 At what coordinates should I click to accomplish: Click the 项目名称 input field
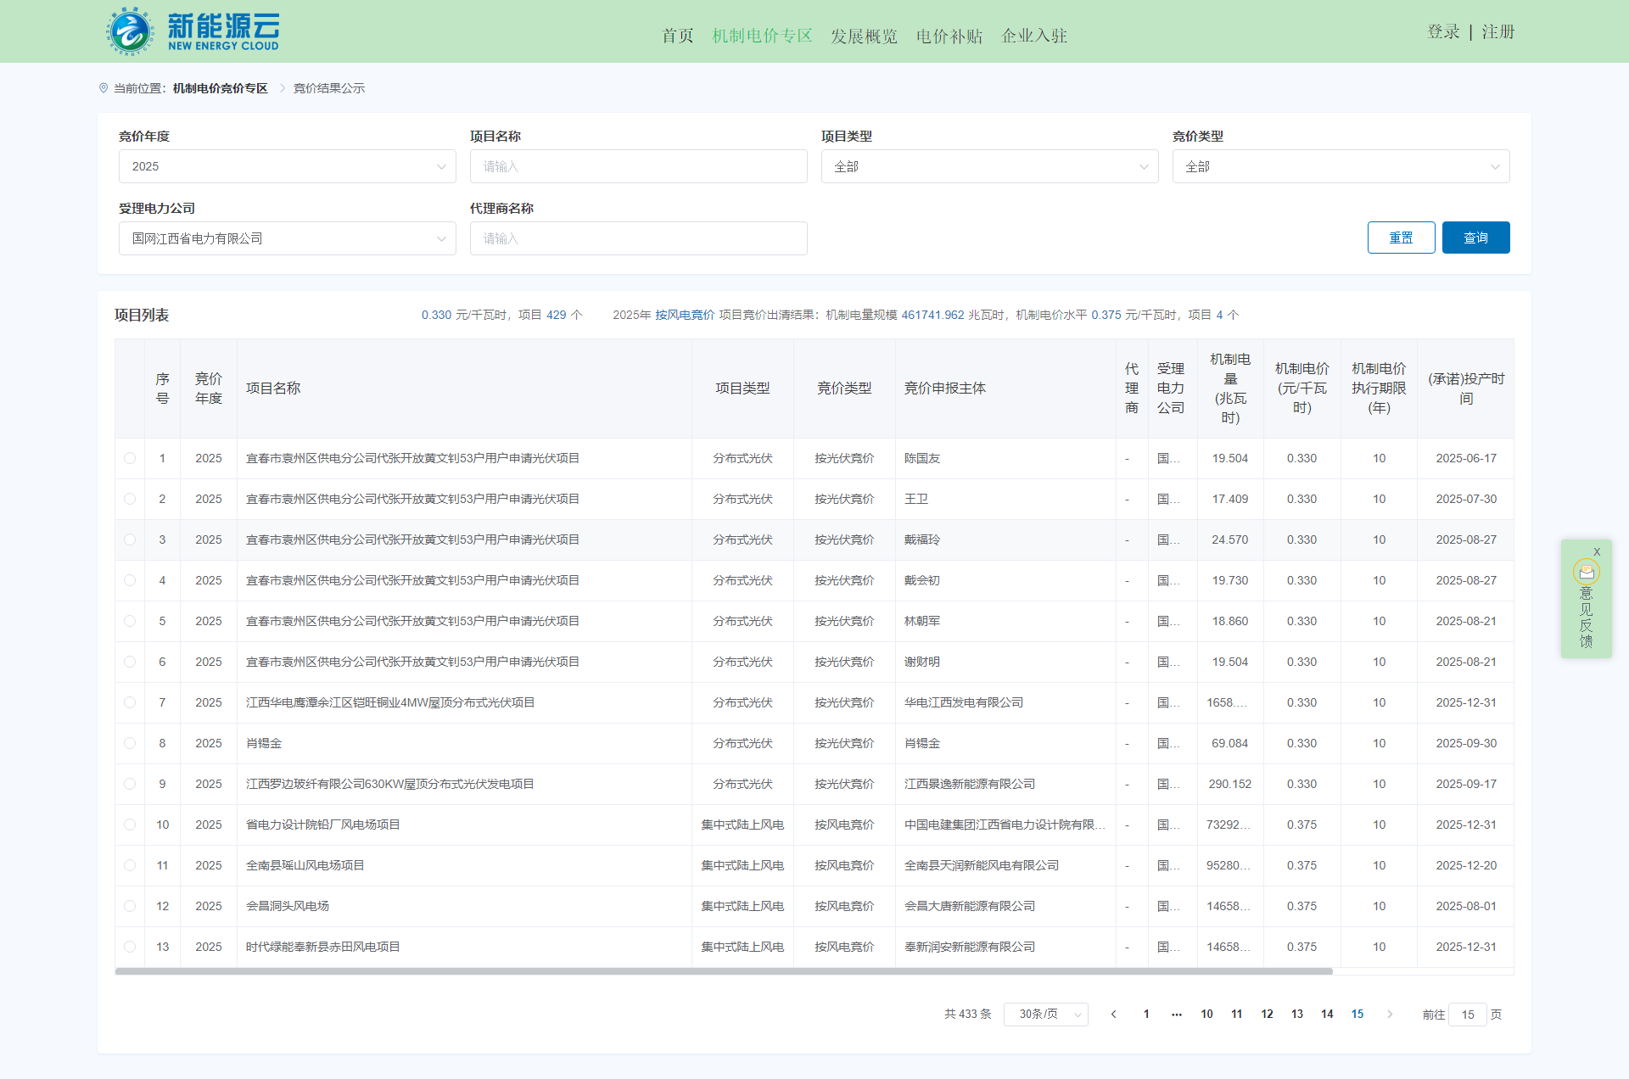[x=638, y=166]
